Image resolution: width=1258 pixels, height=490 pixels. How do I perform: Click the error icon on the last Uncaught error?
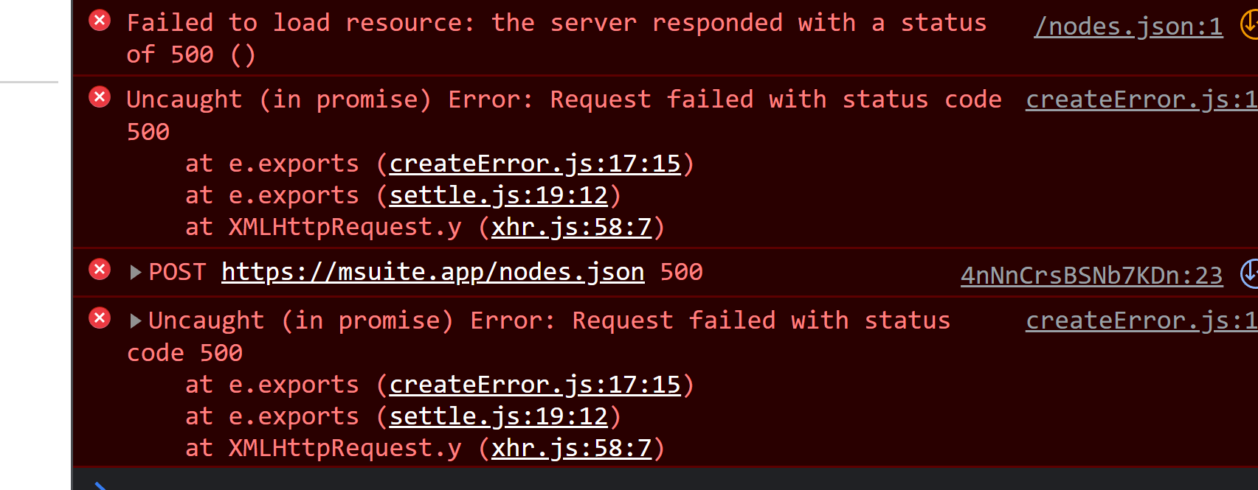click(x=100, y=318)
